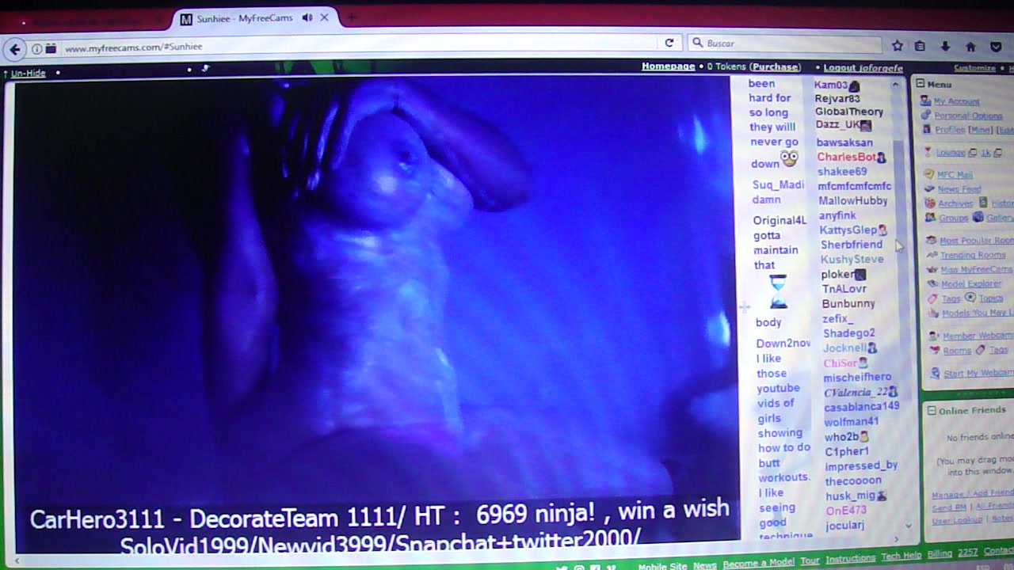Click the Un-Hide link

28,74
